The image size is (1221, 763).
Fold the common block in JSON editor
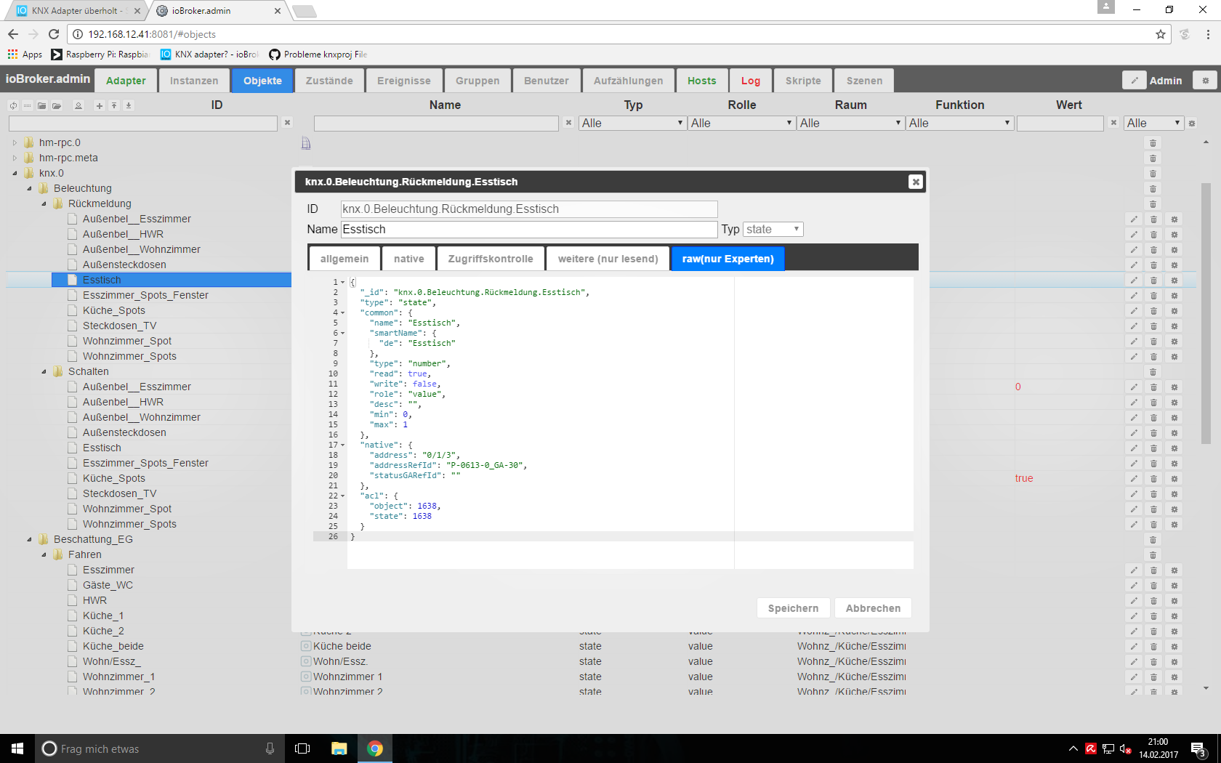point(343,313)
